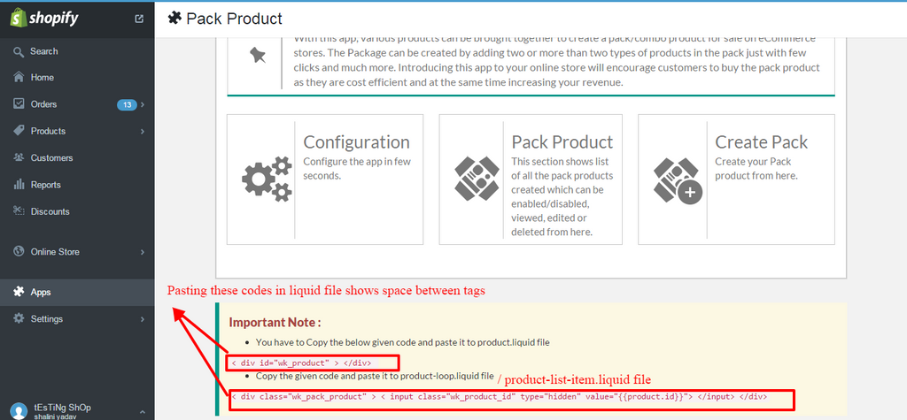907x420 pixels.
Task: Go to the Orders menu item
Action: click(x=43, y=104)
